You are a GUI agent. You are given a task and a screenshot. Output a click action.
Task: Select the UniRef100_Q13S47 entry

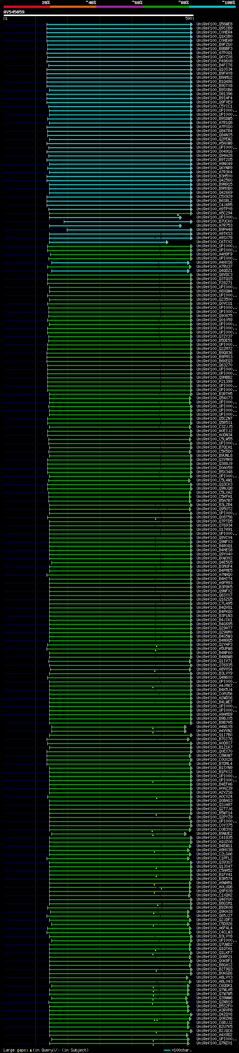tap(214, 866)
